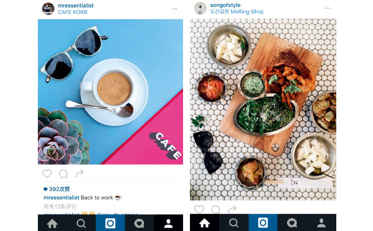Open comments on the CAFE KORB post
The height and width of the screenshot is (231, 373).
pos(63,174)
